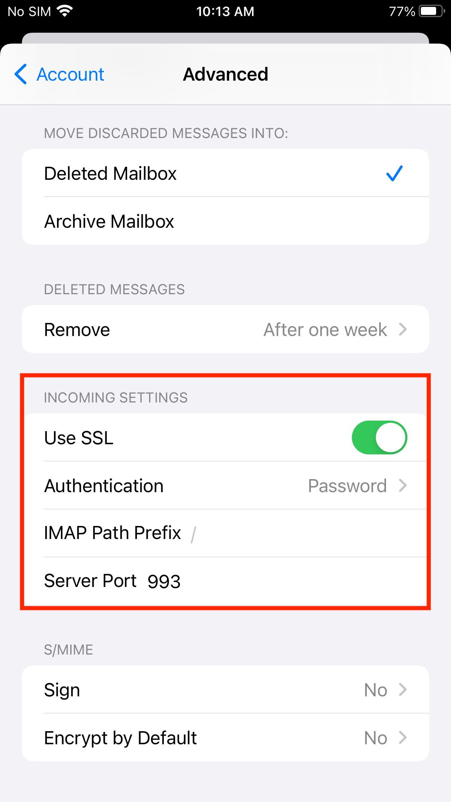This screenshot has height=802, width=451.
Task: Open Encrypt by Default setting
Action: point(225,738)
